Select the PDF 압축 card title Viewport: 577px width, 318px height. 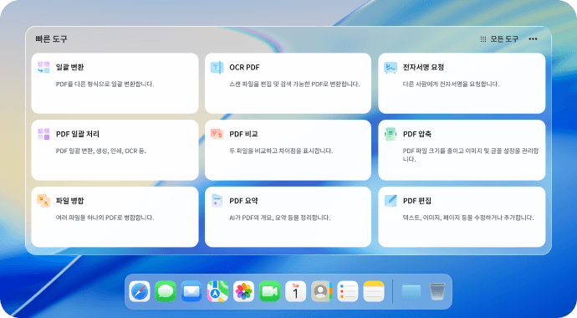coord(417,134)
